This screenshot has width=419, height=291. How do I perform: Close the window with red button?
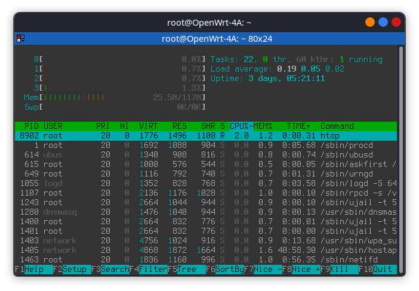(x=396, y=22)
